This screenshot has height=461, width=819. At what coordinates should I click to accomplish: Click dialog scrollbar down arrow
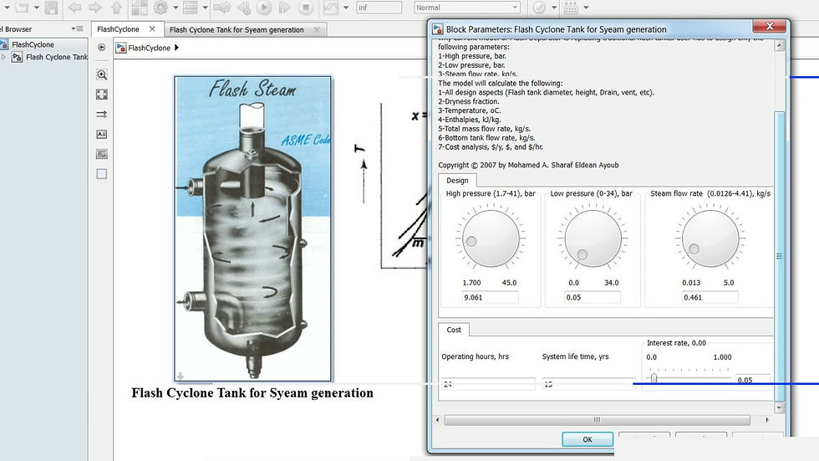[779, 407]
